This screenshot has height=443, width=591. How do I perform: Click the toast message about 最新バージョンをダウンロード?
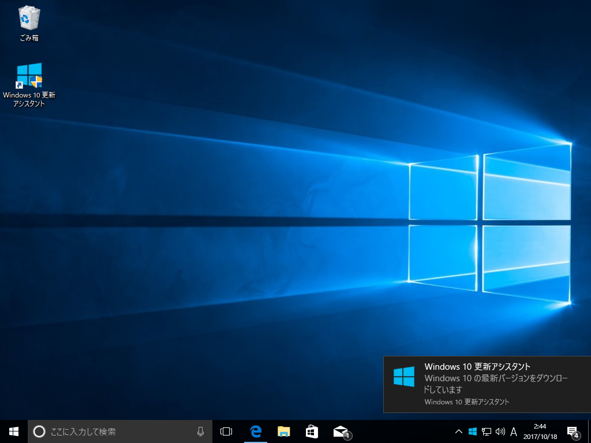[496, 384]
